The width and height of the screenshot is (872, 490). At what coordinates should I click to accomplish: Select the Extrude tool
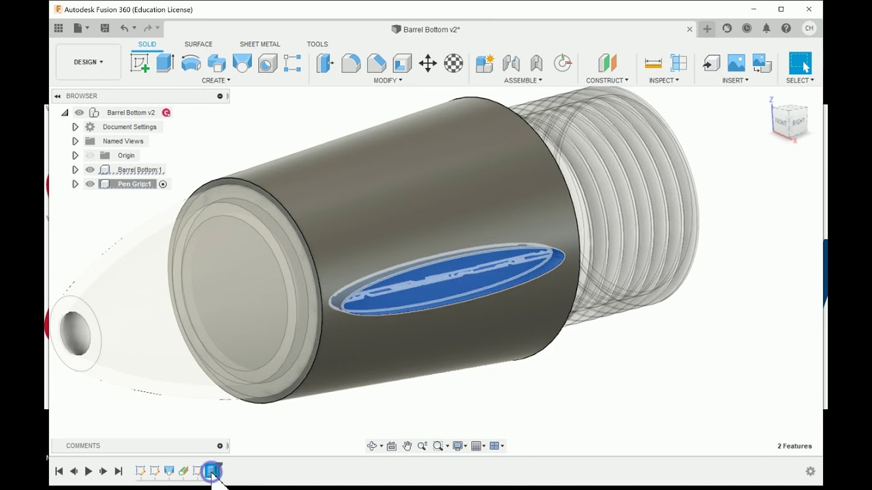pyautogui.click(x=165, y=63)
